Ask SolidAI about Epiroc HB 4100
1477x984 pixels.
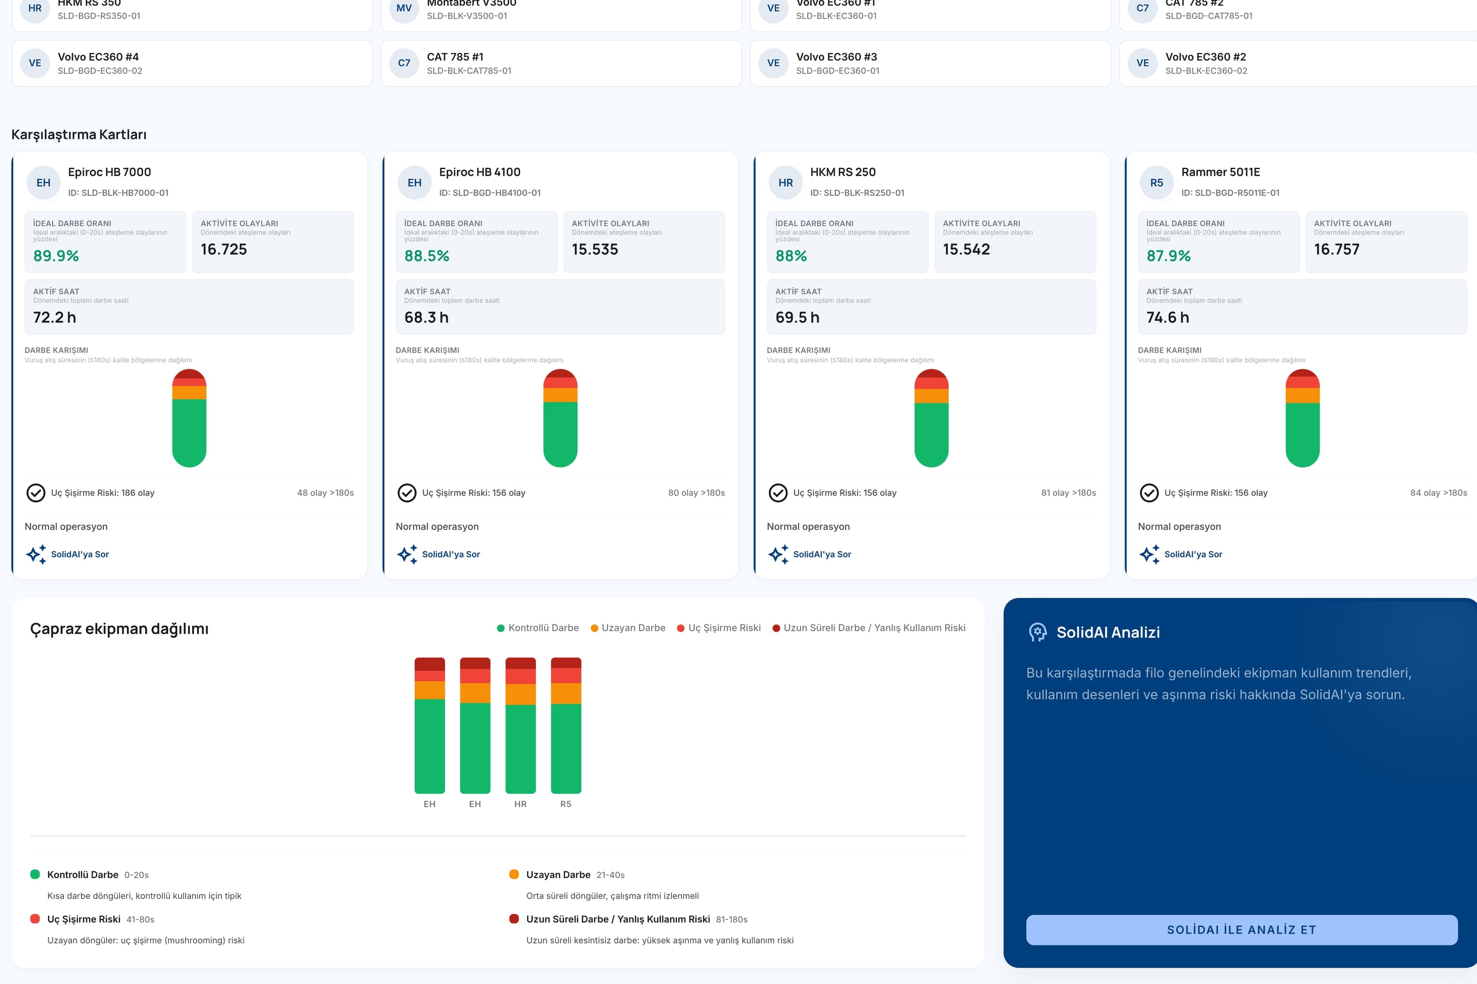click(x=438, y=554)
